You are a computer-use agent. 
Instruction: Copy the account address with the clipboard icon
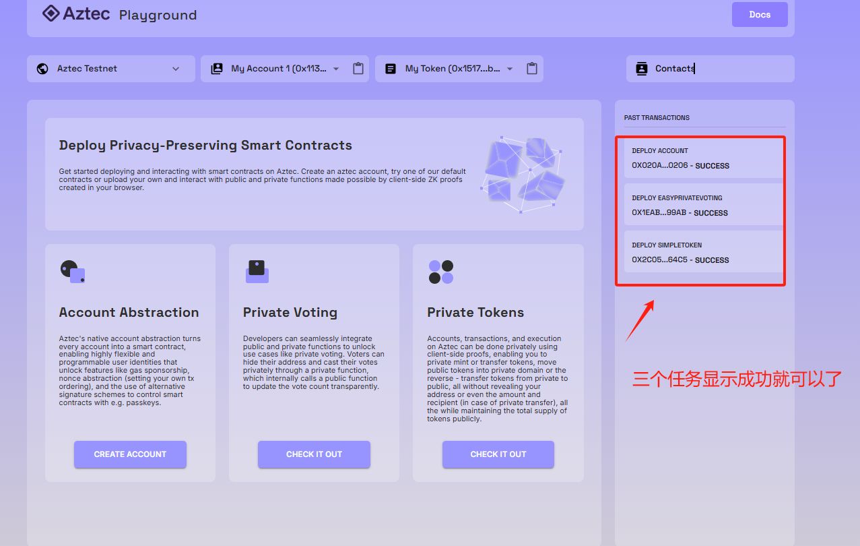[358, 69]
